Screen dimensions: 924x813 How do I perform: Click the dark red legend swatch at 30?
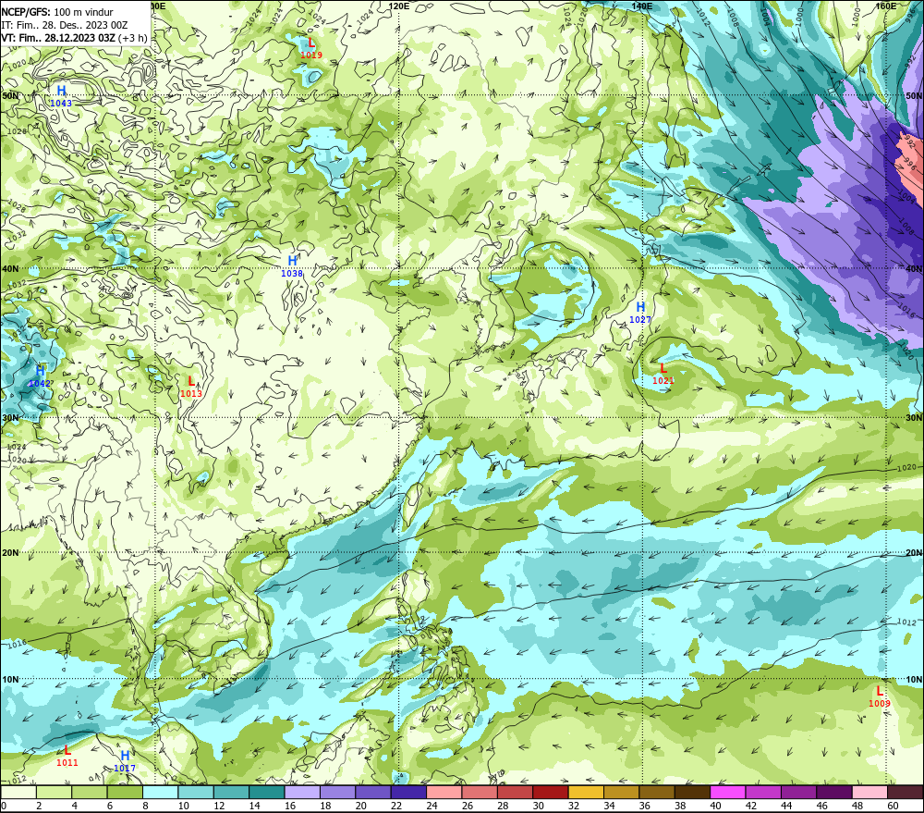(x=551, y=792)
